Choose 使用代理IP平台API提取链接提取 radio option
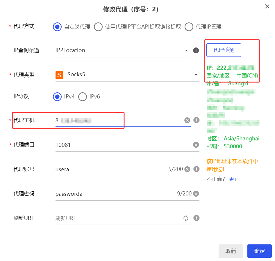This screenshot has height=261, width=275. point(98,27)
